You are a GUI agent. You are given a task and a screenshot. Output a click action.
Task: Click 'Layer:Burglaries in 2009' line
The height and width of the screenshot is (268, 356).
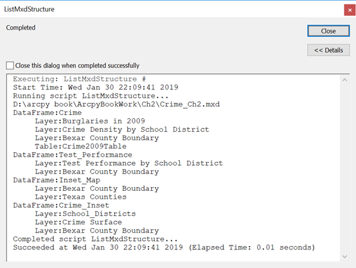tap(90, 121)
